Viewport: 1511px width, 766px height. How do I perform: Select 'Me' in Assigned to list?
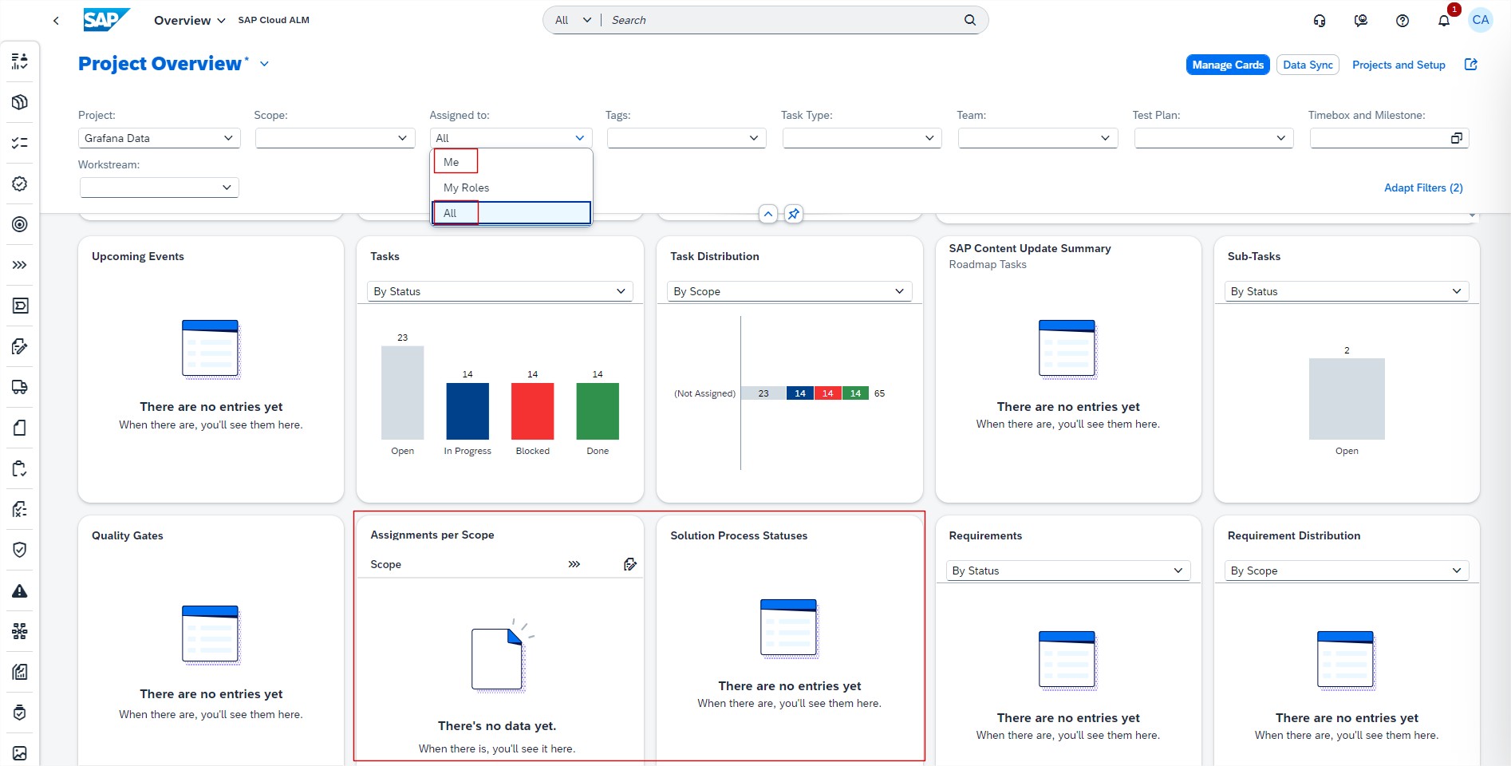pos(452,162)
